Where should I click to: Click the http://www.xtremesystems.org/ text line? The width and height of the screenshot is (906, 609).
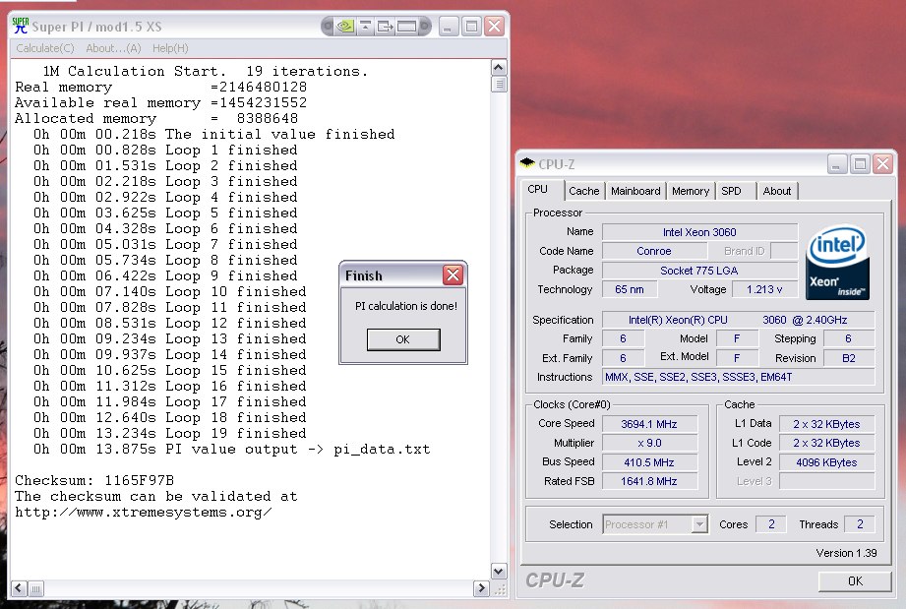[144, 512]
